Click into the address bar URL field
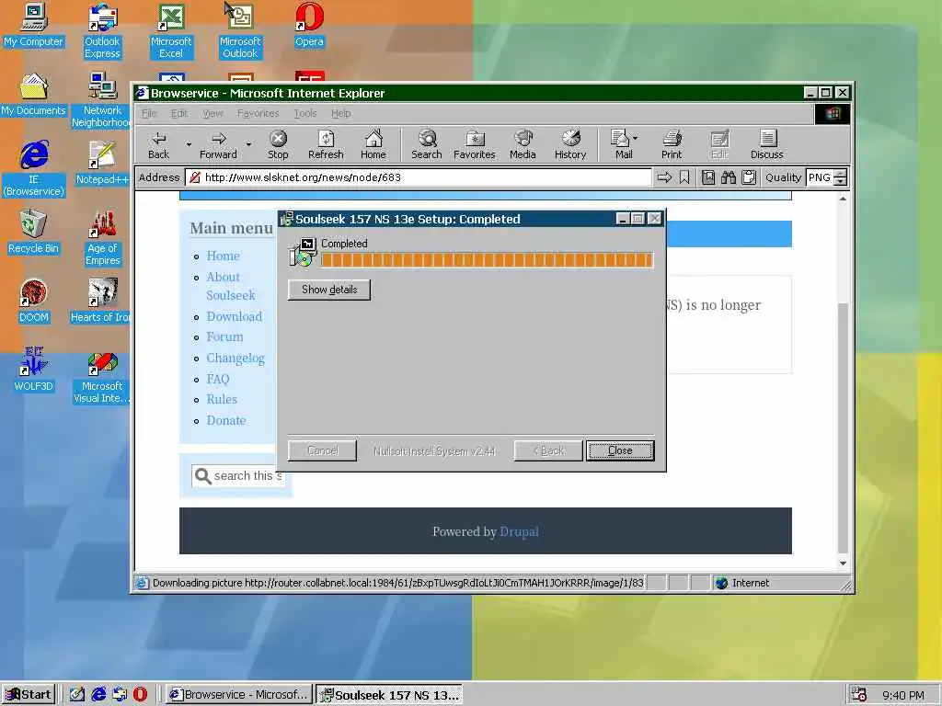Image resolution: width=942 pixels, height=706 pixels. 419,177
